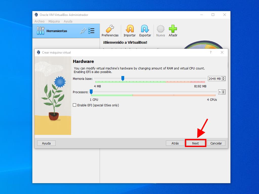The height and width of the screenshot is (194, 259).
Task: Open the Herramientas list menu icon
Action: point(91,31)
